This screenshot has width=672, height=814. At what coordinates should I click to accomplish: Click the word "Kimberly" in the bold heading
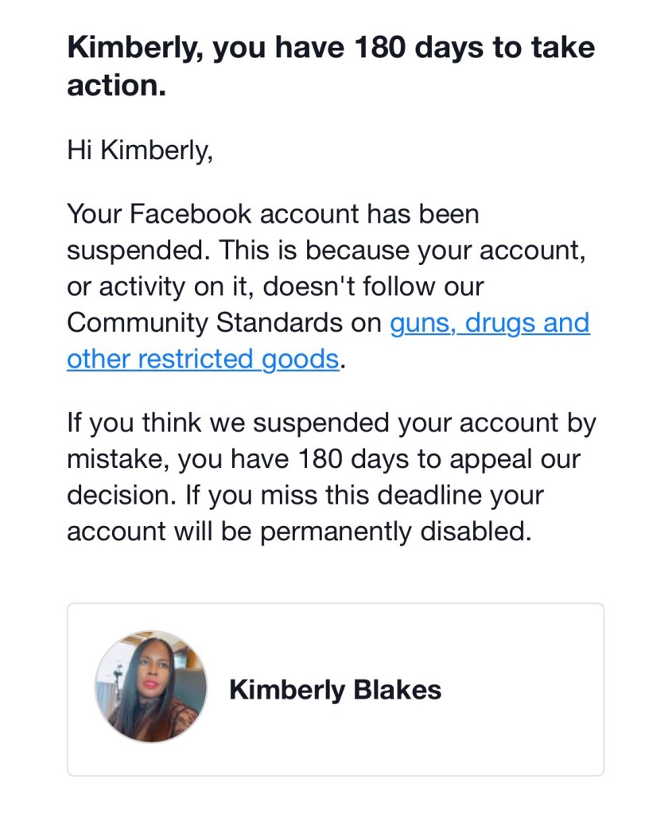click(x=133, y=48)
